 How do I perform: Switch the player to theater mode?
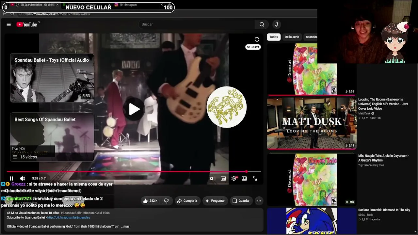pyautogui.click(x=244, y=179)
